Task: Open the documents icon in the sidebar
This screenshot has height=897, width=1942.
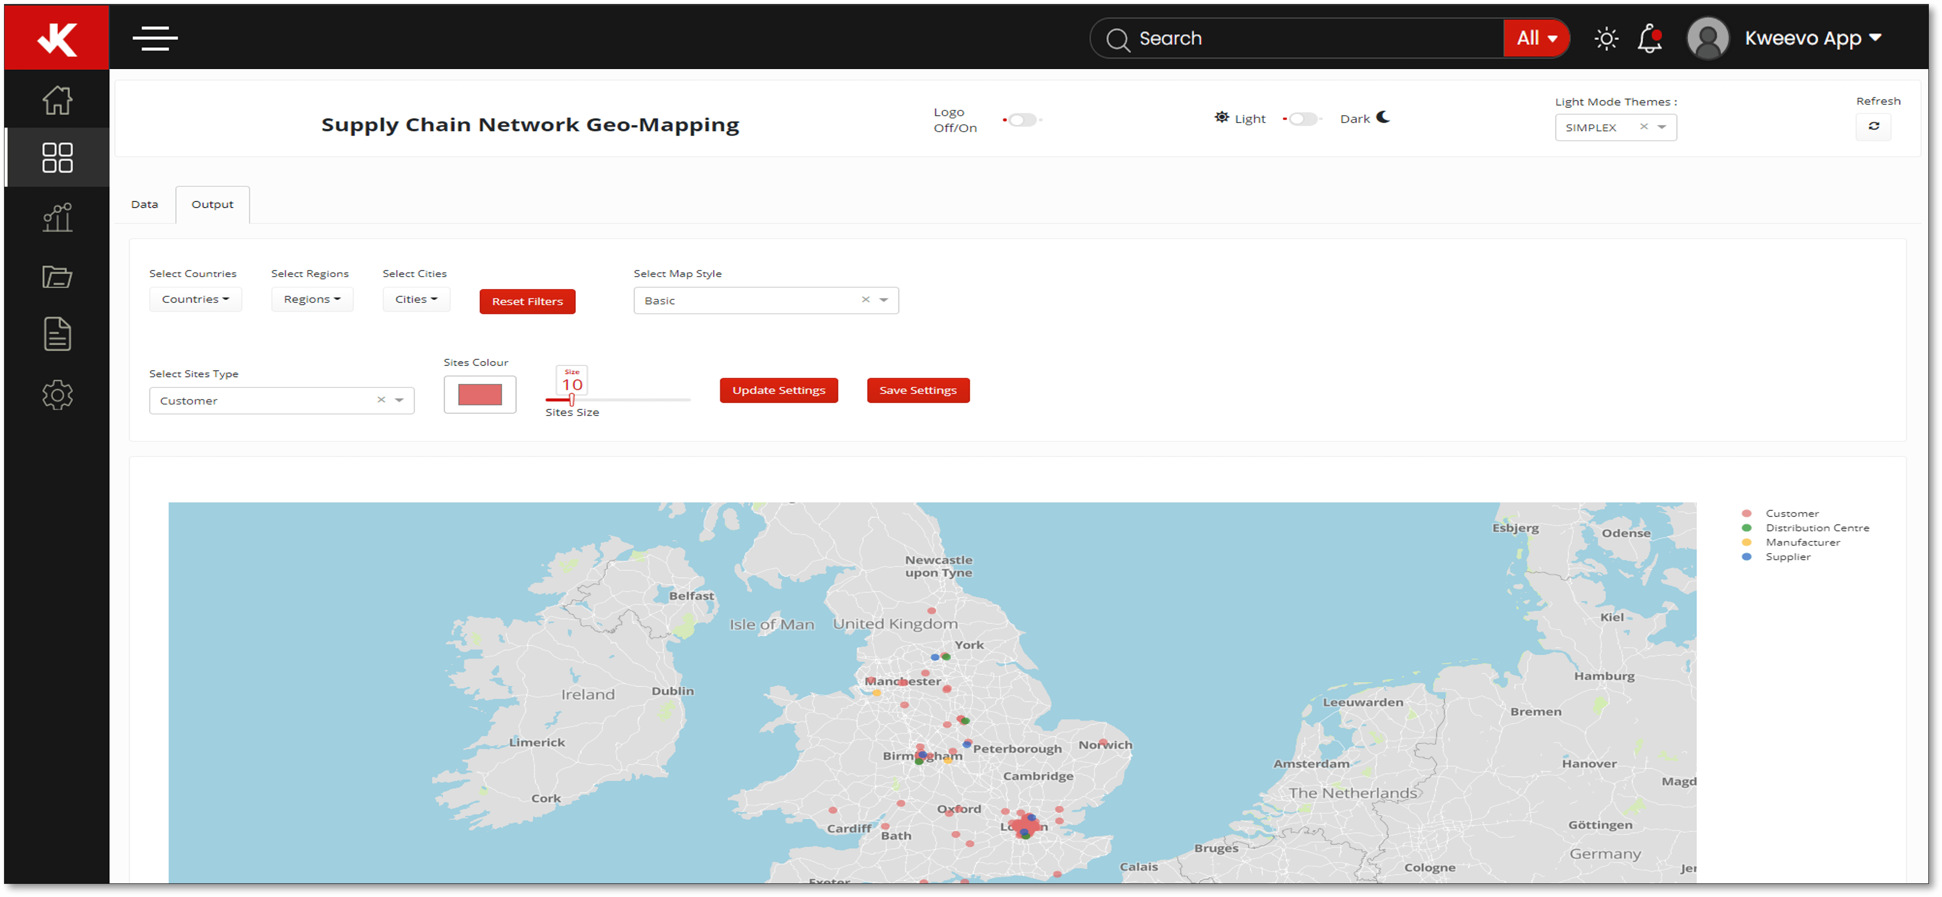Action: [57, 334]
